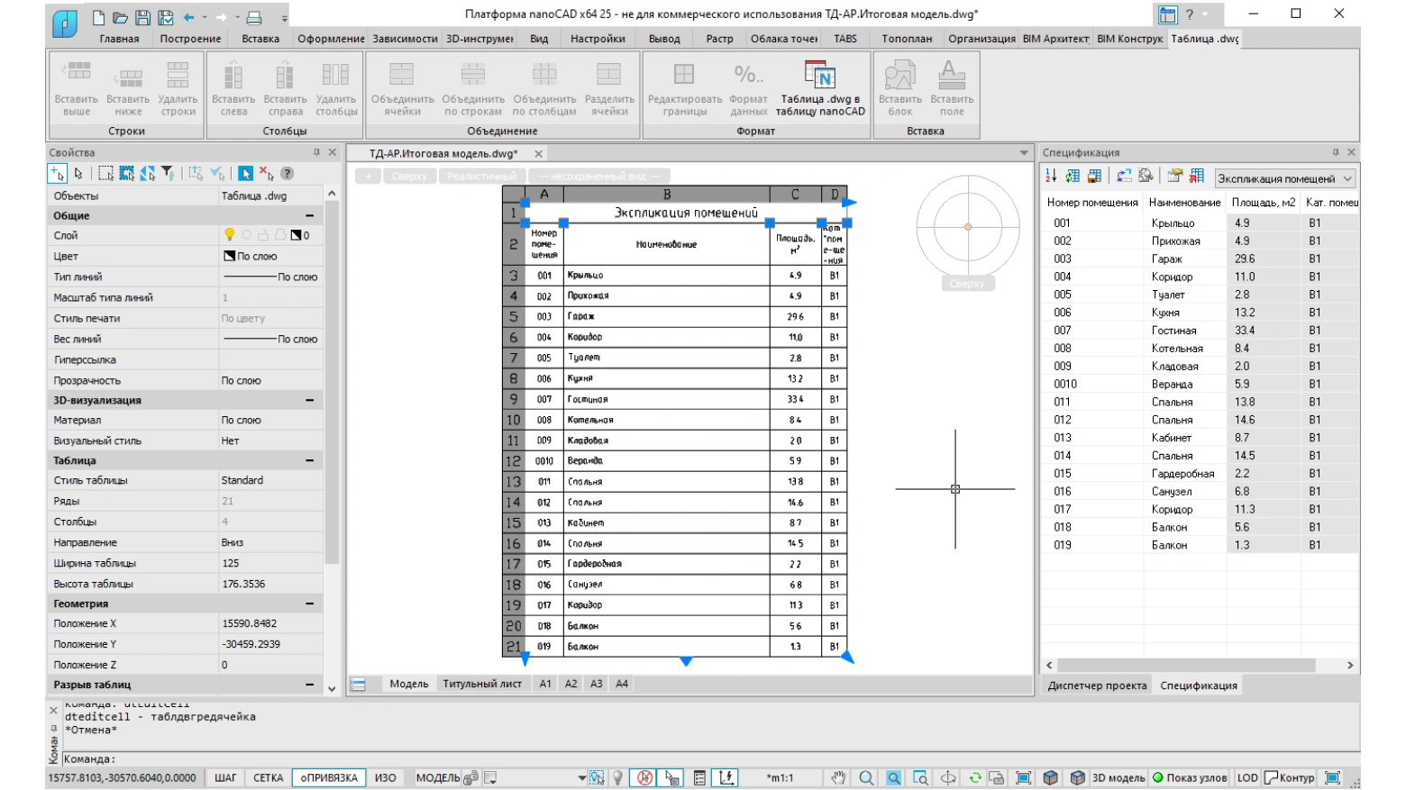
Task: Switch to Титульный лист layout tab
Action: pyautogui.click(x=482, y=684)
